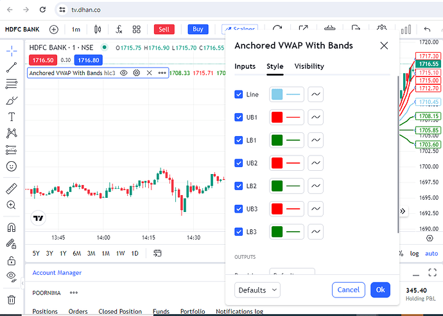This screenshot has width=443, height=316.
Task: Open the emoji icons tool
Action: coord(12,166)
